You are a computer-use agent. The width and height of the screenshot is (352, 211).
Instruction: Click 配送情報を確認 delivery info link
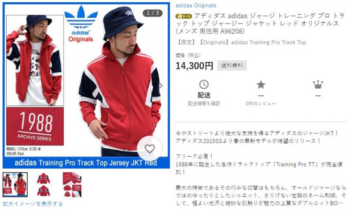click(x=204, y=103)
